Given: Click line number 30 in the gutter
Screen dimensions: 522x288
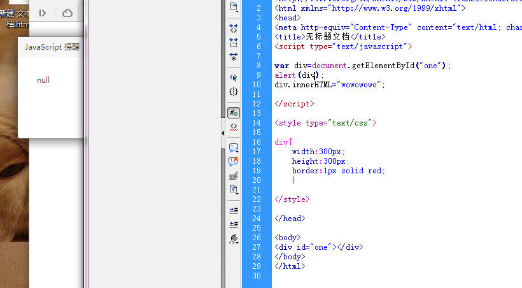Looking at the screenshot, I should point(257,276).
